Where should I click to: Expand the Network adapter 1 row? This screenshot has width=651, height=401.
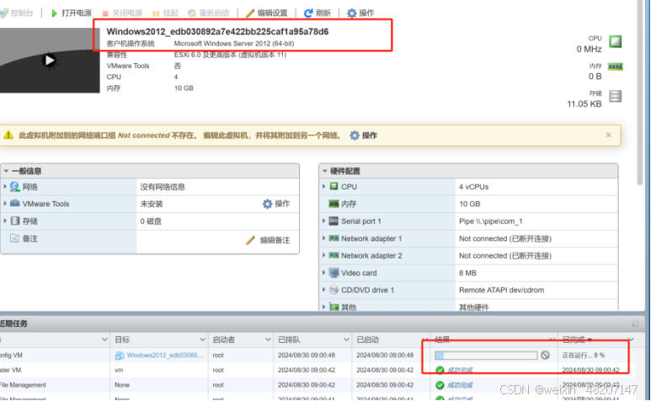pyautogui.click(x=324, y=238)
